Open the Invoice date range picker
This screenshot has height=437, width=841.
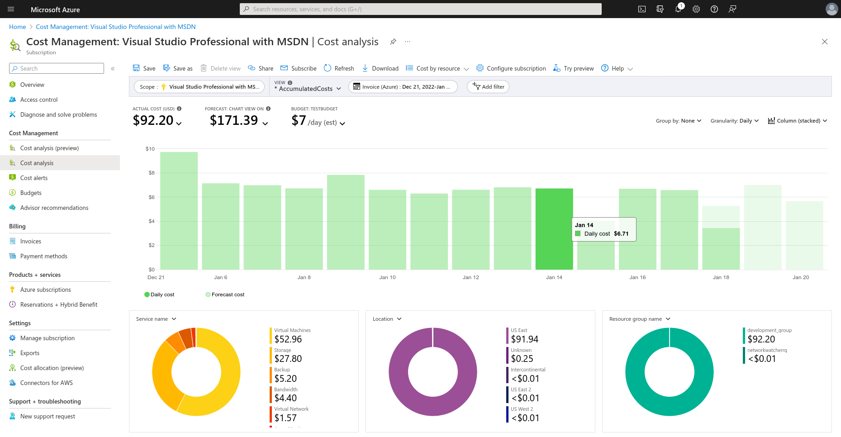403,87
